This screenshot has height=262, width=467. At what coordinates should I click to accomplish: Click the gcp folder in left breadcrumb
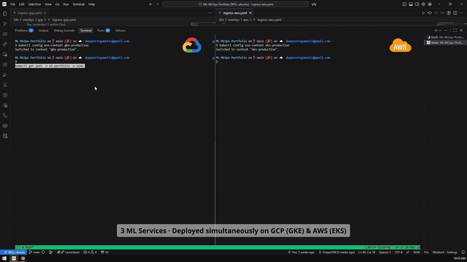click(x=40, y=20)
